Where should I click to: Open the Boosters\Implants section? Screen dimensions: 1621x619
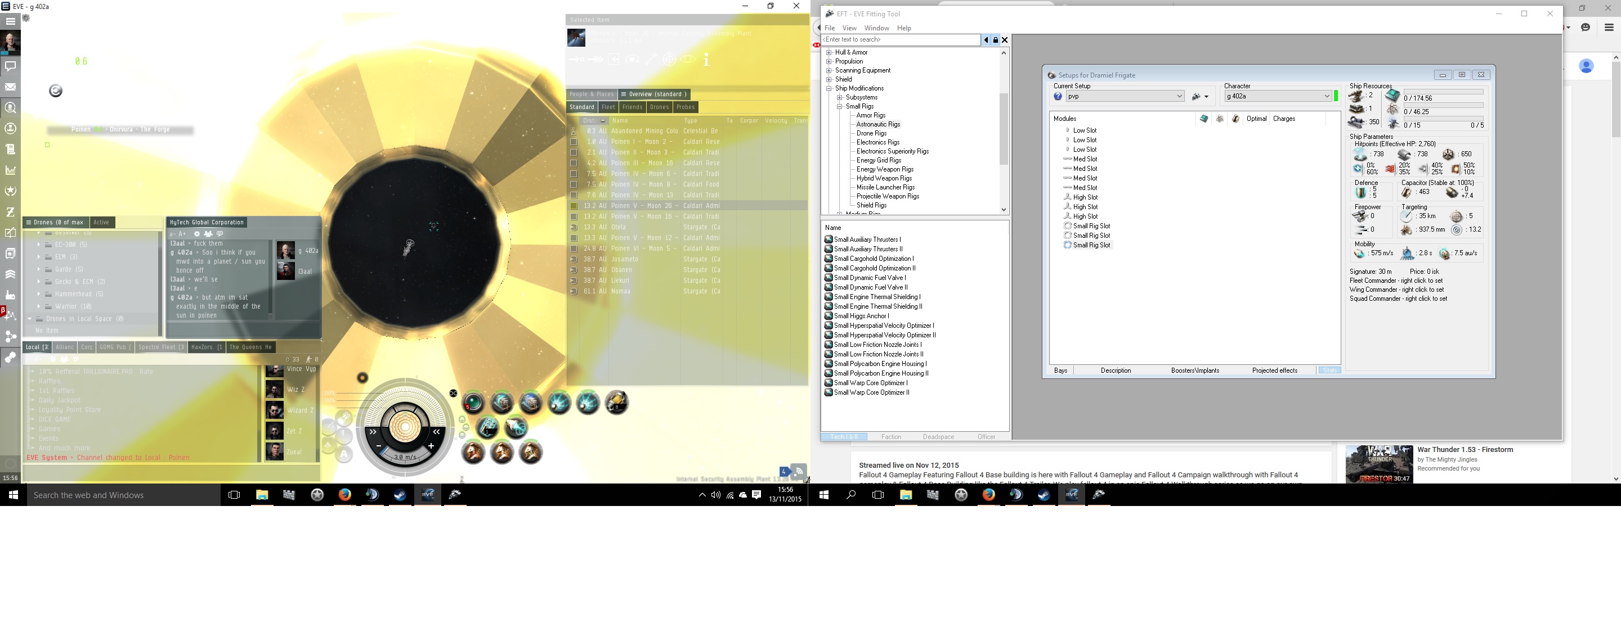coord(1194,370)
